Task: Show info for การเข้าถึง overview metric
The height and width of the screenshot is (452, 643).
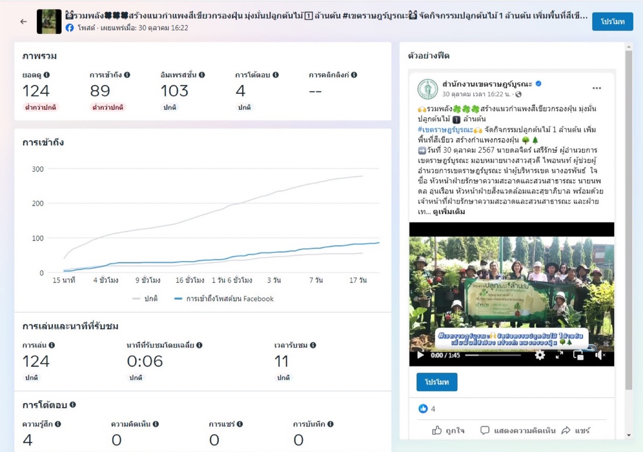Action: tap(127, 75)
